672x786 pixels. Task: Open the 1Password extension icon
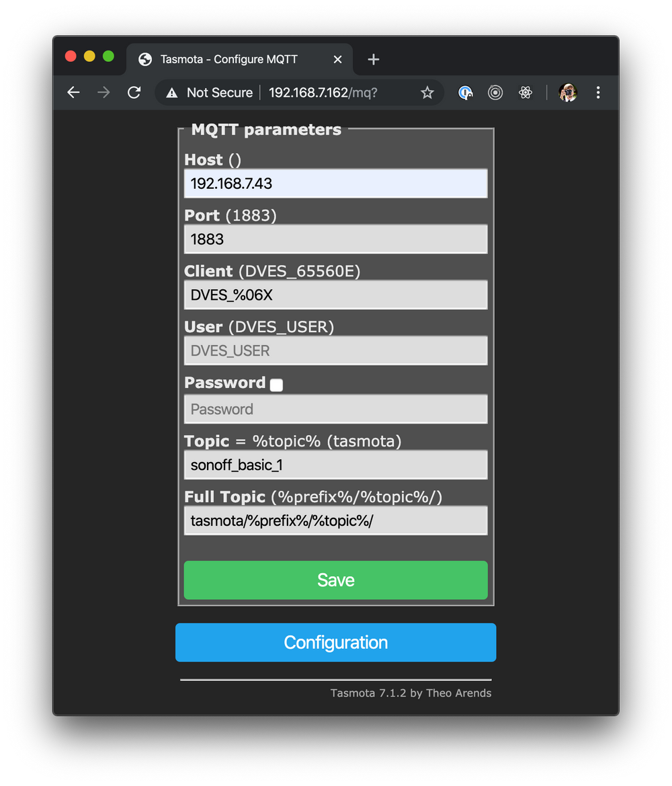[x=465, y=93]
